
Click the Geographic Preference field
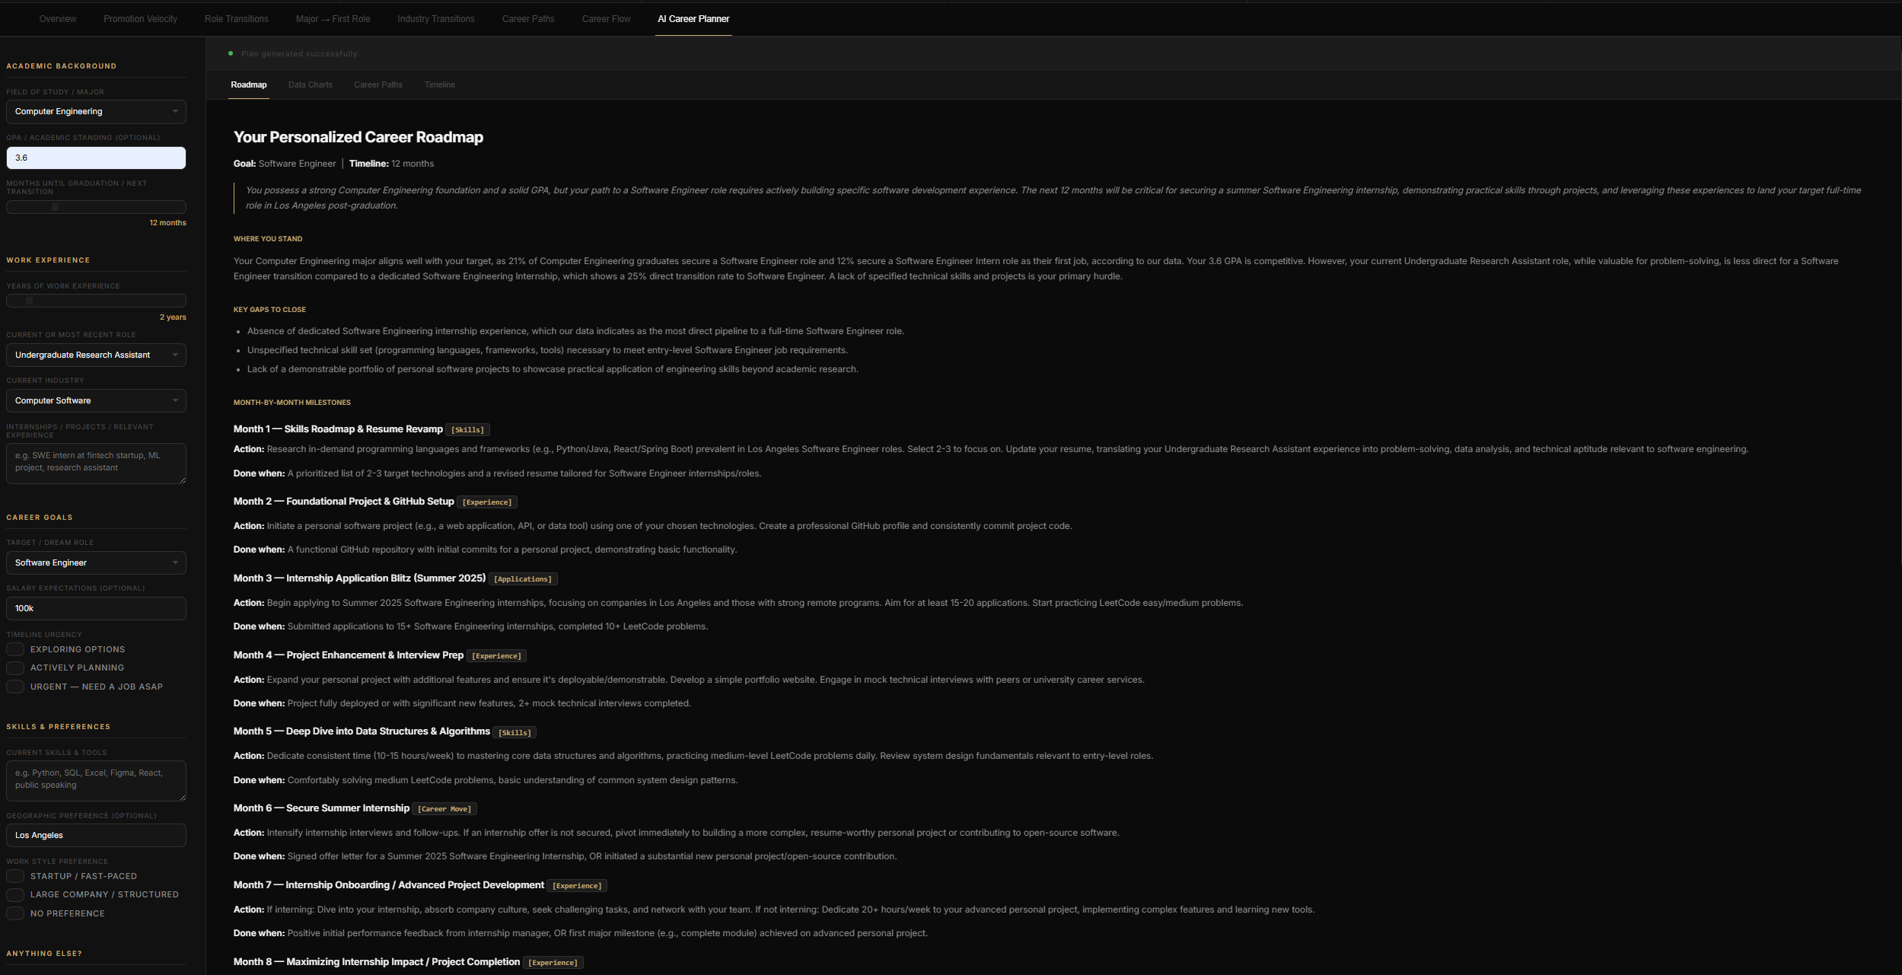point(96,836)
